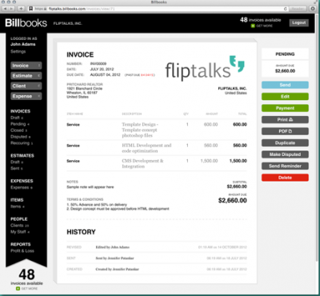Expand the Client dropdown button
The height and width of the screenshot is (296, 320).
coord(26,86)
